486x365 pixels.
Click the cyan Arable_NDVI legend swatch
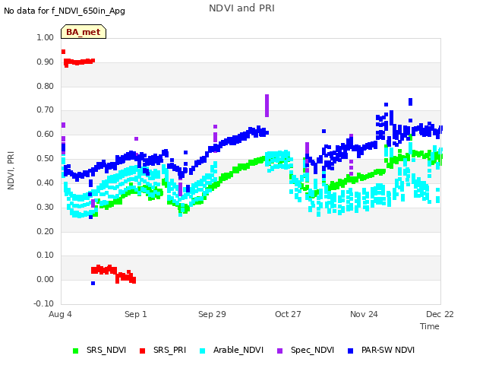tap(203, 351)
